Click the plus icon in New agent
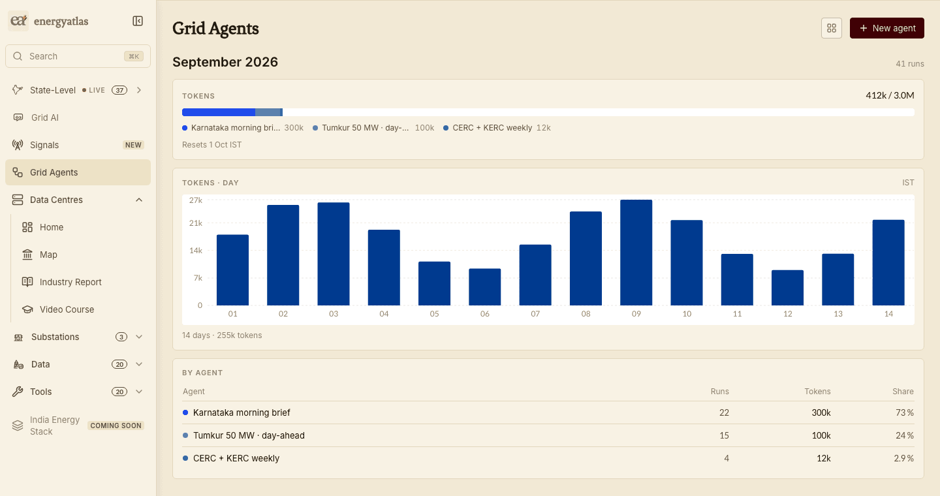Image resolution: width=940 pixels, height=496 pixels. [864, 28]
